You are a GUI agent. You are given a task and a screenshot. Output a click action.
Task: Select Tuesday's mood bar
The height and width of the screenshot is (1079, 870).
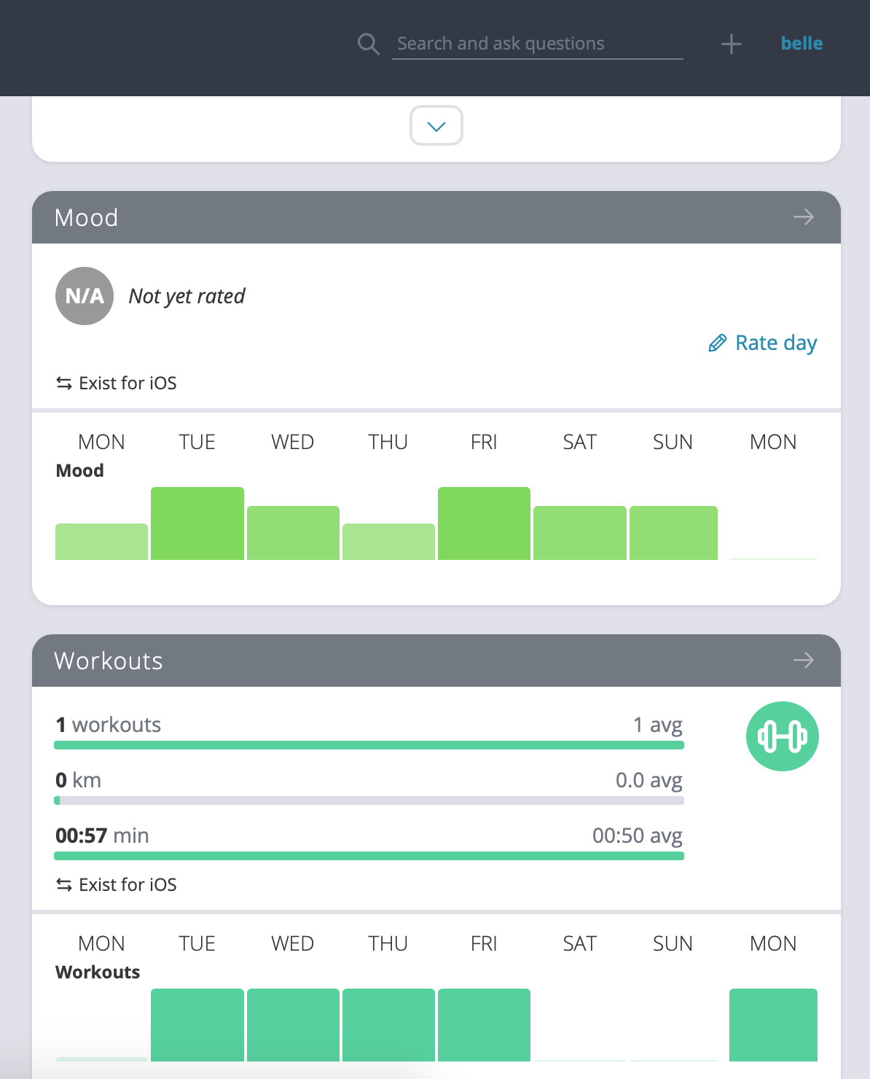point(197,523)
